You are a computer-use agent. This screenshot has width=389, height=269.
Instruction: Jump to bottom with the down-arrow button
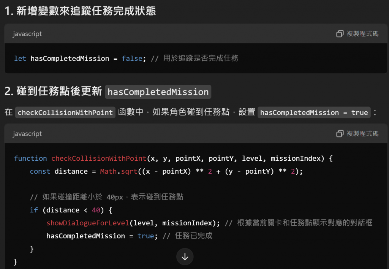tap(185, 257)
